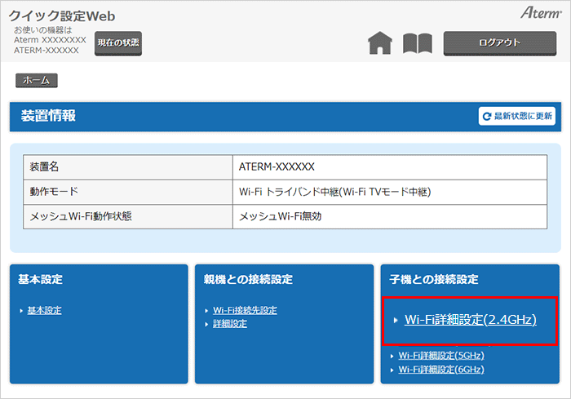The height and width of the screenshot is (399, 571).
Task: Select the ホーム breadcrumb tab
Action: click(36, 80)
